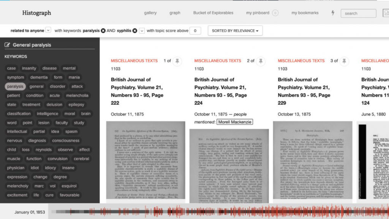Remove the paralysis keyword filter
Image resolution: width=389 pixels, height=219 pixels.
pyautogui.click(x=103, y=31)
